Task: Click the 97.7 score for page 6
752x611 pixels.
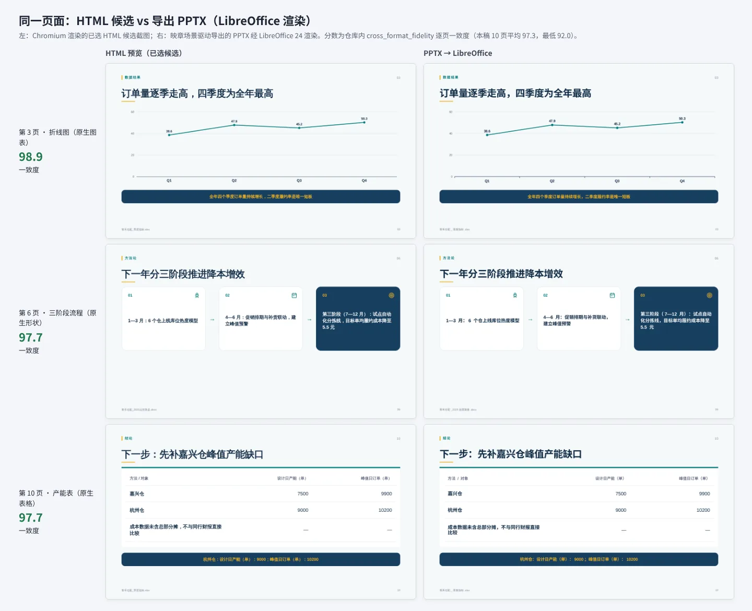Action: pyautogui.click(x=31, y=337)
